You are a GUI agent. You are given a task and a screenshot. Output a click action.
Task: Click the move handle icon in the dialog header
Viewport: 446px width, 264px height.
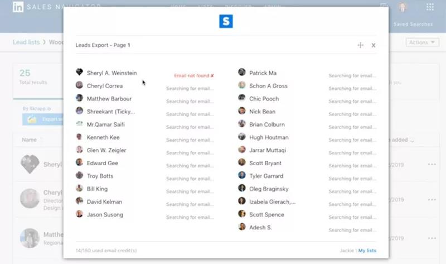pos(360,45)
